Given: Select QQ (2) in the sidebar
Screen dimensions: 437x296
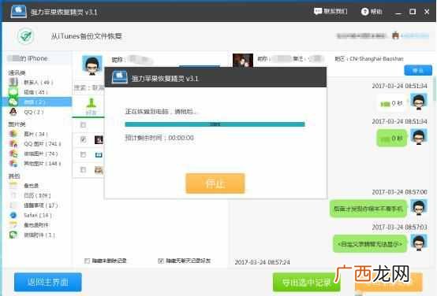Looking at the screenshot, I should pyautogui.click(x=33, y=112).
